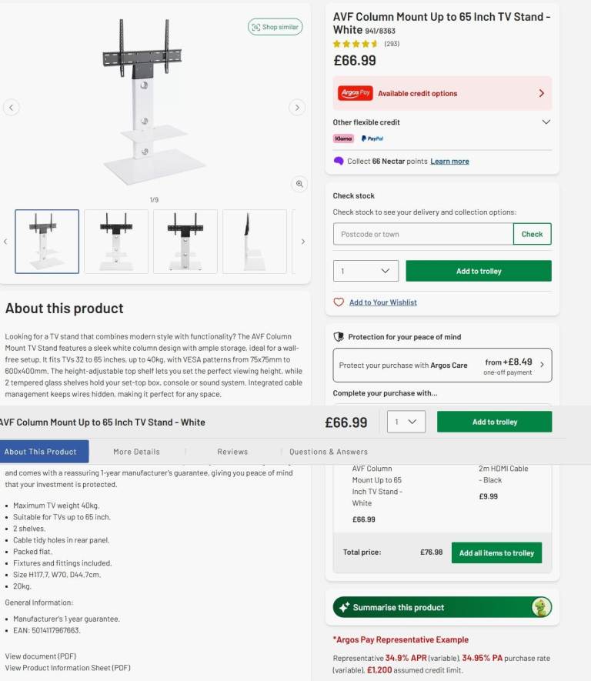Open Argos Care protection options chevron
Image resolution: width=591 pixels, height=681 pixels.
tap(542, 365)
